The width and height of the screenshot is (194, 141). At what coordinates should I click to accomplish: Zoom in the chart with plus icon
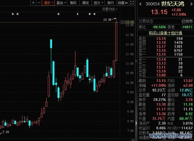pyautogui.click(x=33, y=3)
